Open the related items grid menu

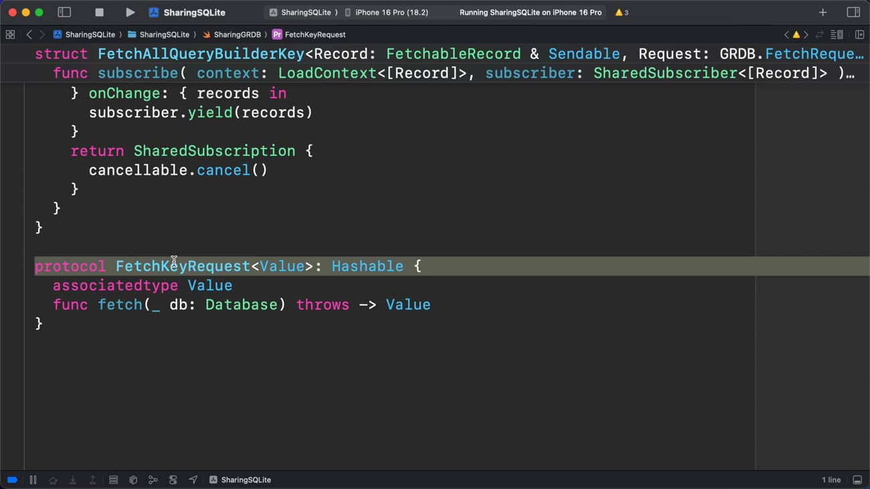[x=10, y=34]
